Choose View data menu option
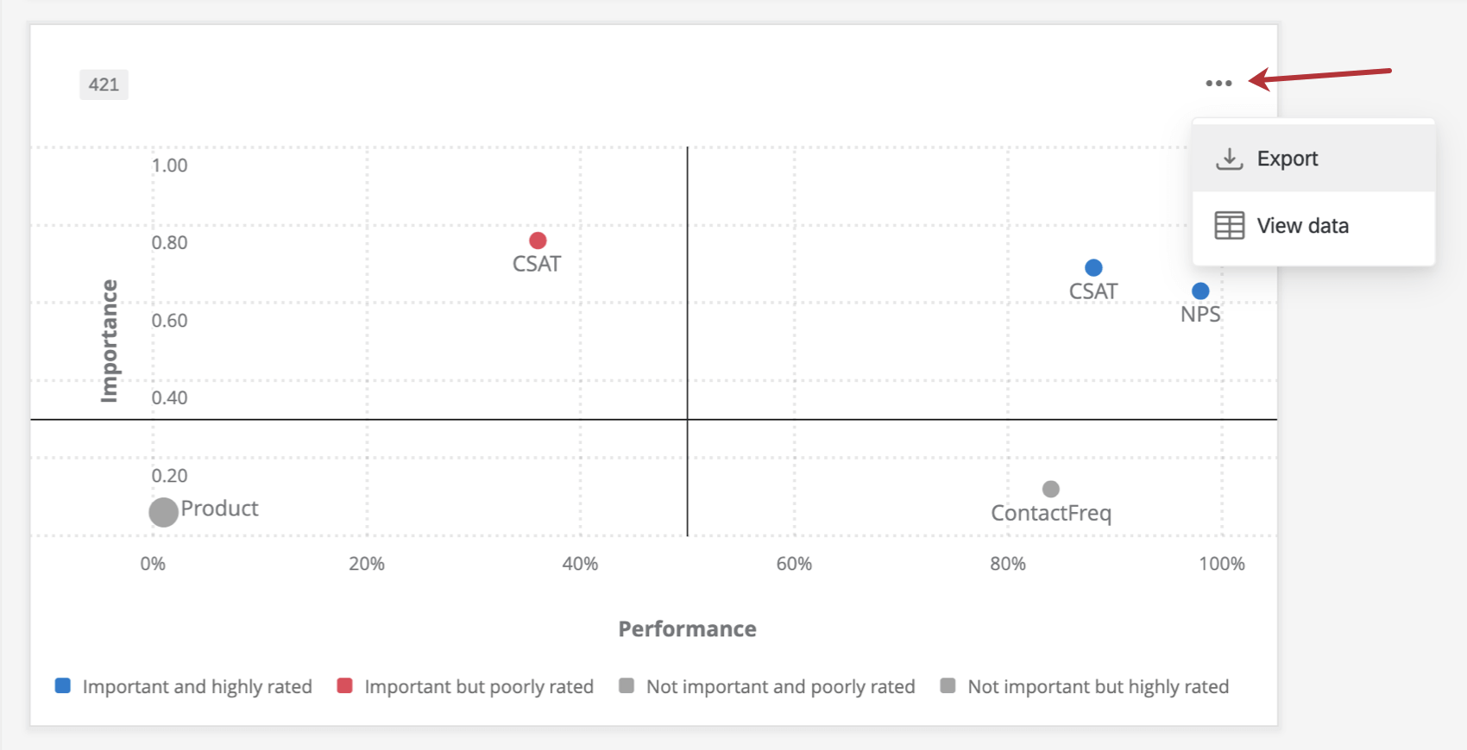Image resolution: width=1467 pixels, height=750 pixels. point(1302,226)
